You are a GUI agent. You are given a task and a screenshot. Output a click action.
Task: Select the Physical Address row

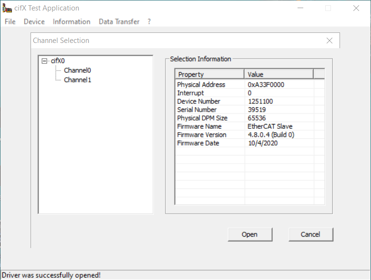click(x=201, y=84)
